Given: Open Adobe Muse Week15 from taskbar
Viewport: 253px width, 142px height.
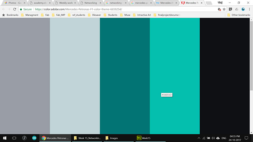Looking at the screenshot, I should (151, 138).
